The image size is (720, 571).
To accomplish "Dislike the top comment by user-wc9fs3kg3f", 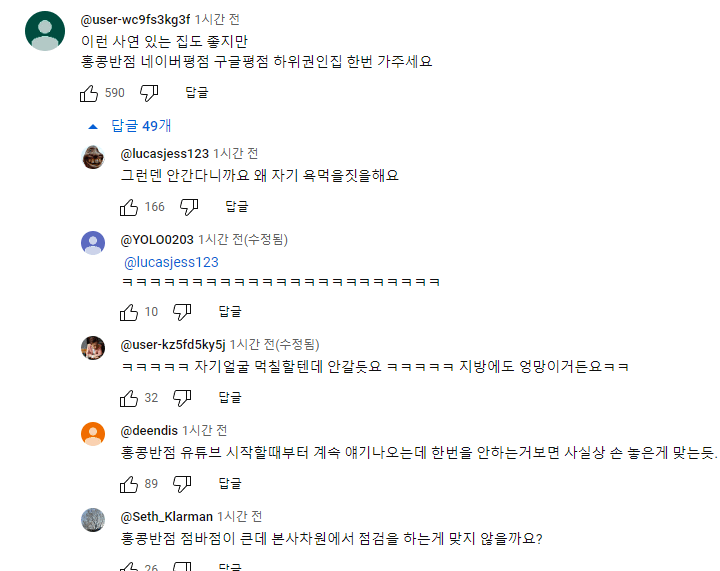I will [149, 93].
